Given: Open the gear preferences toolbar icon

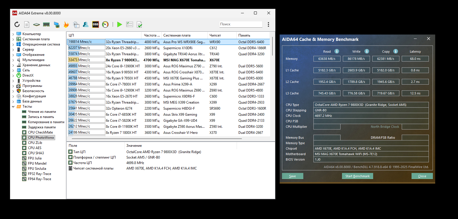Looking at the screenshot, I should (x=76, y=24).
